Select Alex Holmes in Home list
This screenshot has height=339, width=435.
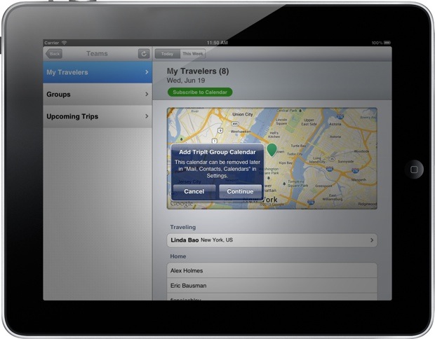[x=272, y=270]
